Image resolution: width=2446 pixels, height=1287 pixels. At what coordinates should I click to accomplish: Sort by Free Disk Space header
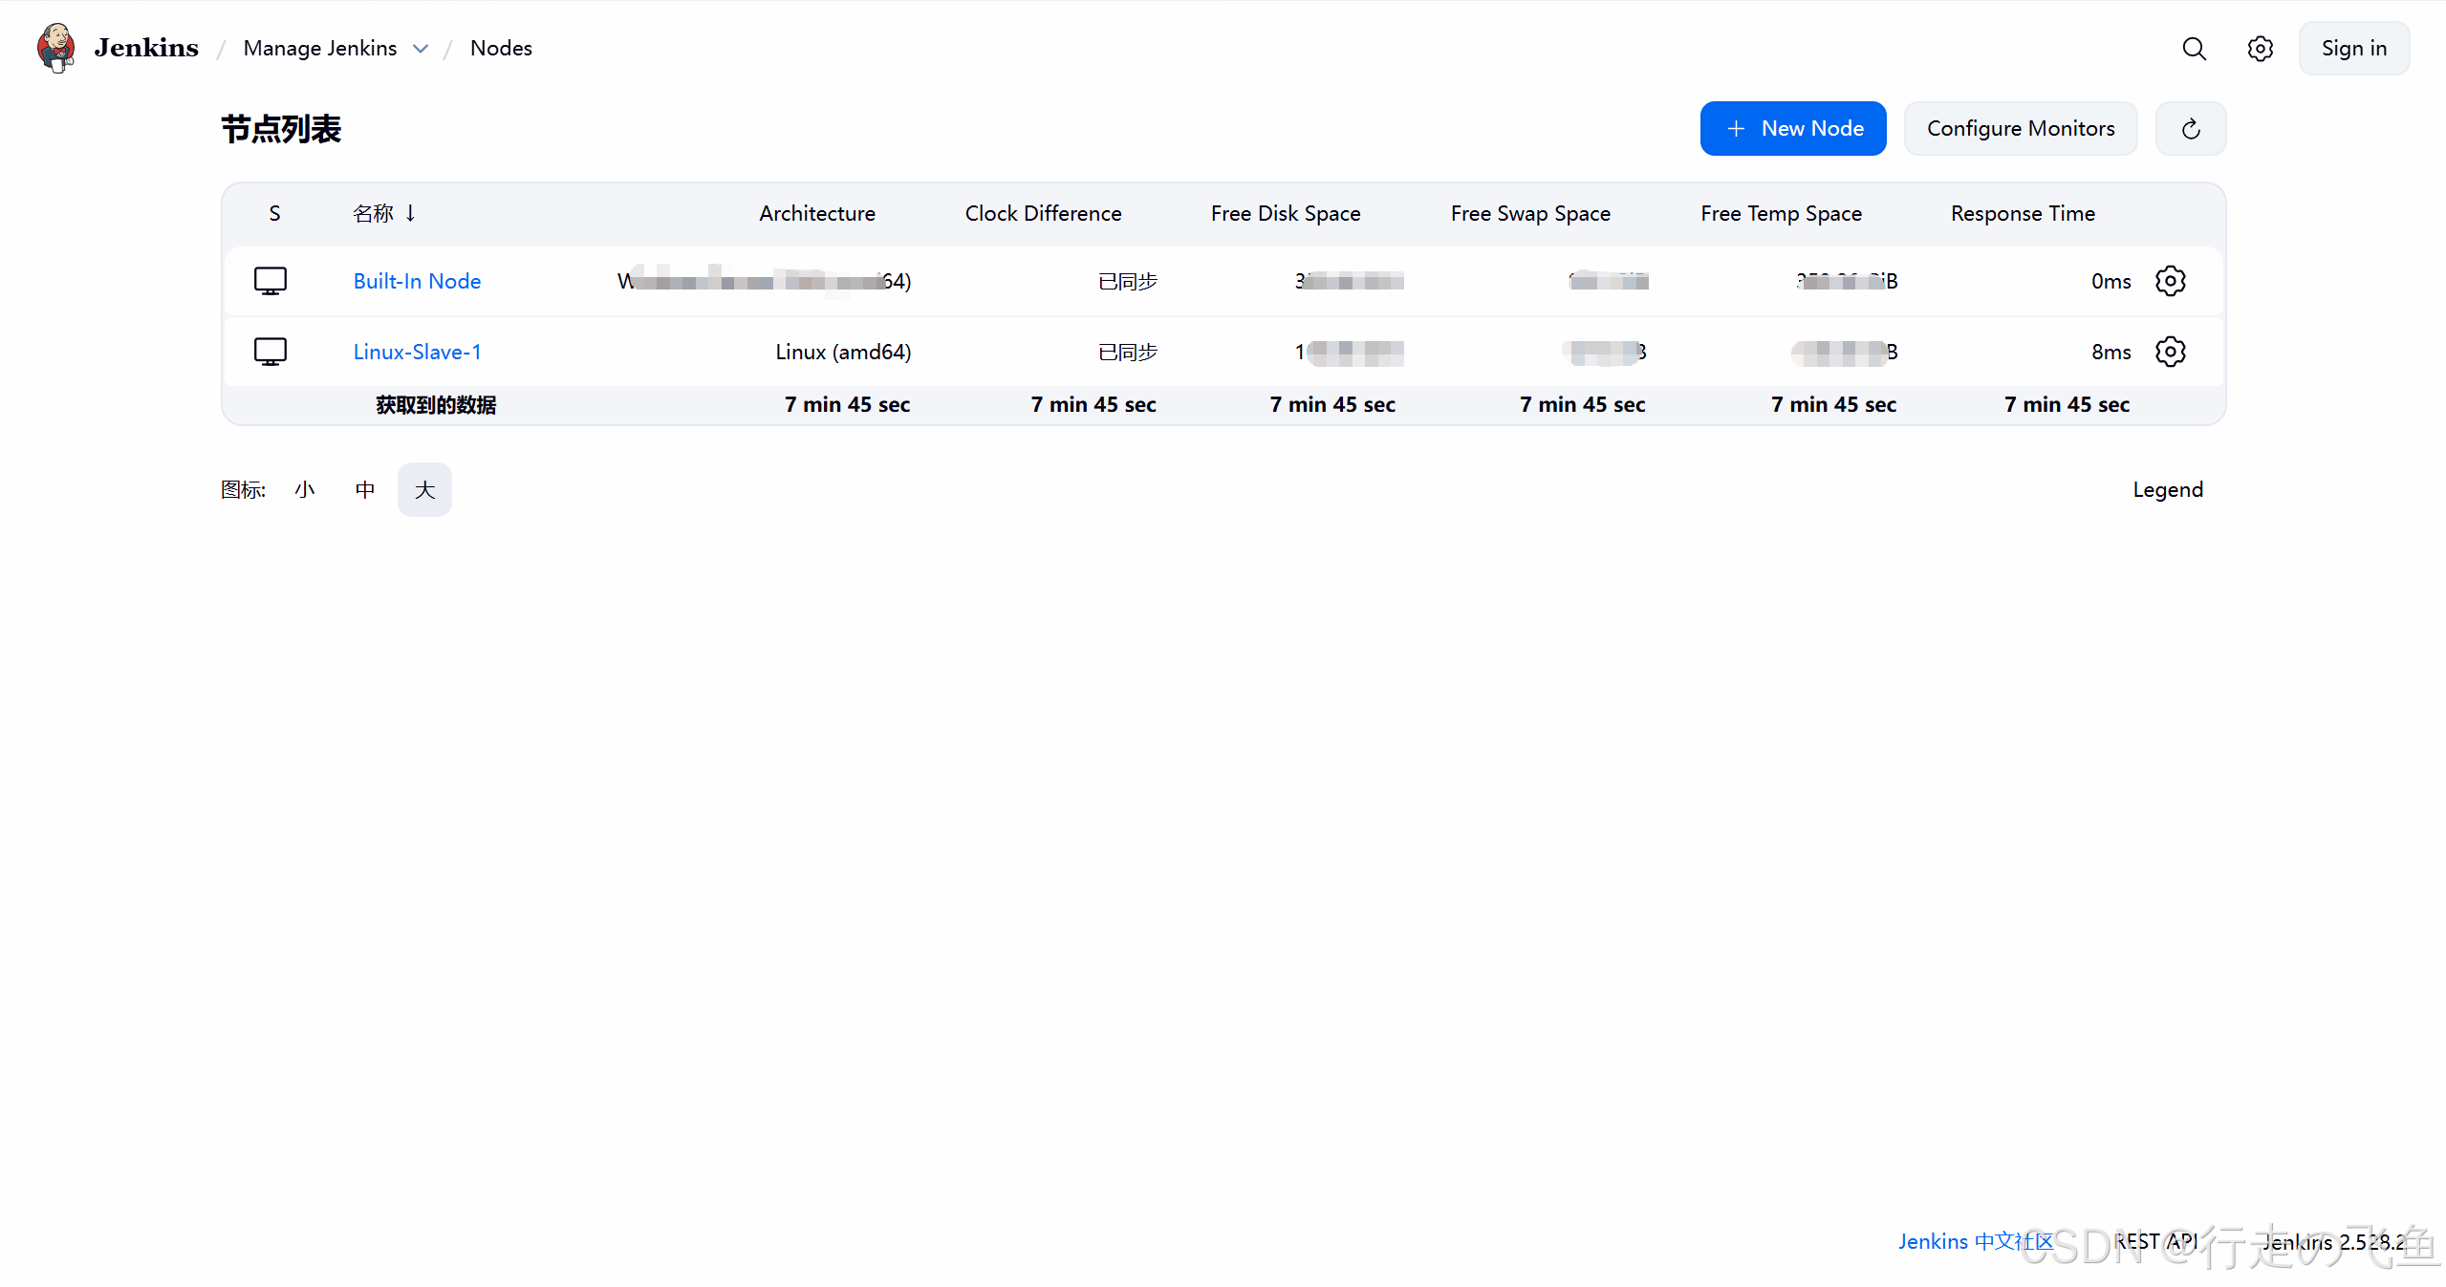(1286, 213)
